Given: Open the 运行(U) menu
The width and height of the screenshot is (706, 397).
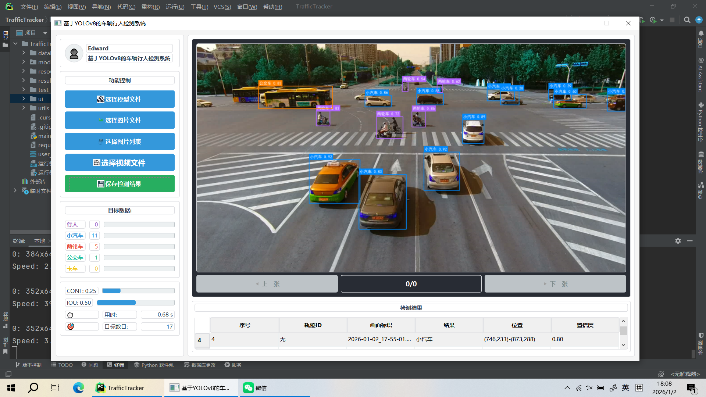Looking at the screenshot, I should 175,7.
